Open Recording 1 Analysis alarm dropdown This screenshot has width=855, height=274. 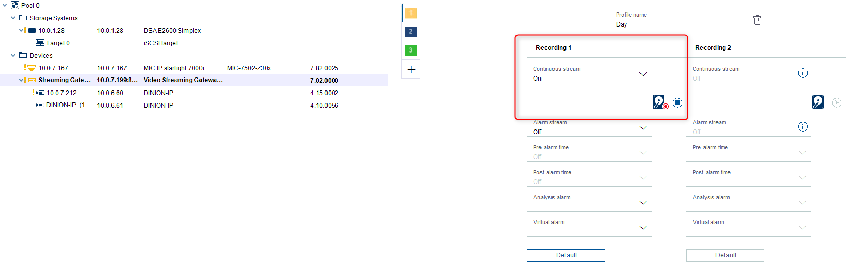click(x=643, y=203)
